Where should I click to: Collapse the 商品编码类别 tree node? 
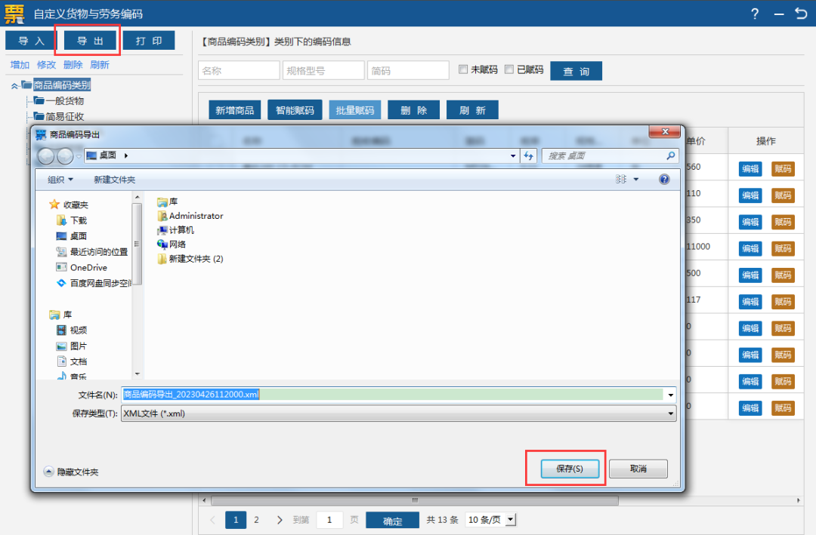14,86
